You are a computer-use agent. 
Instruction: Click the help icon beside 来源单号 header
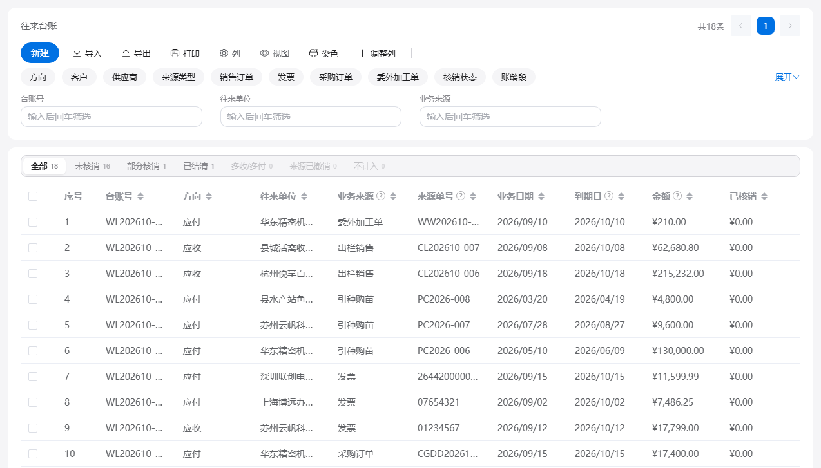point(461,196)
